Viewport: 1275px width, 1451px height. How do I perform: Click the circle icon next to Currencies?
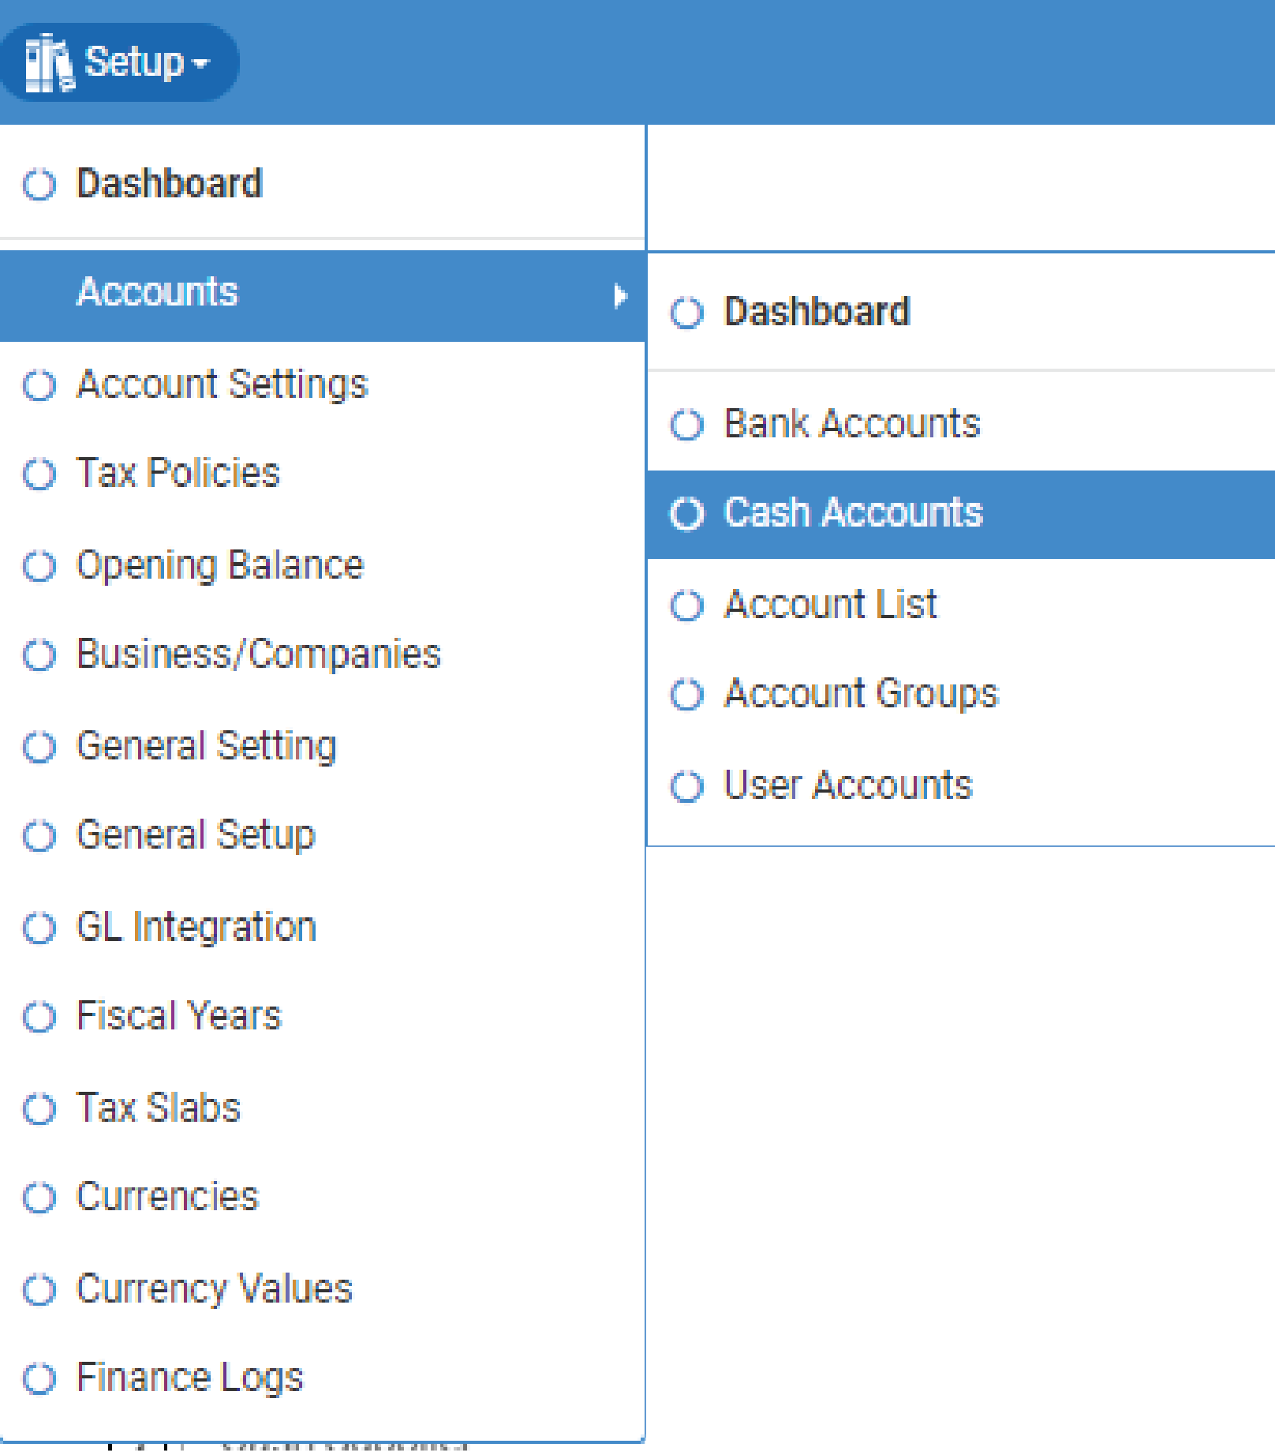pos(39,1198)
